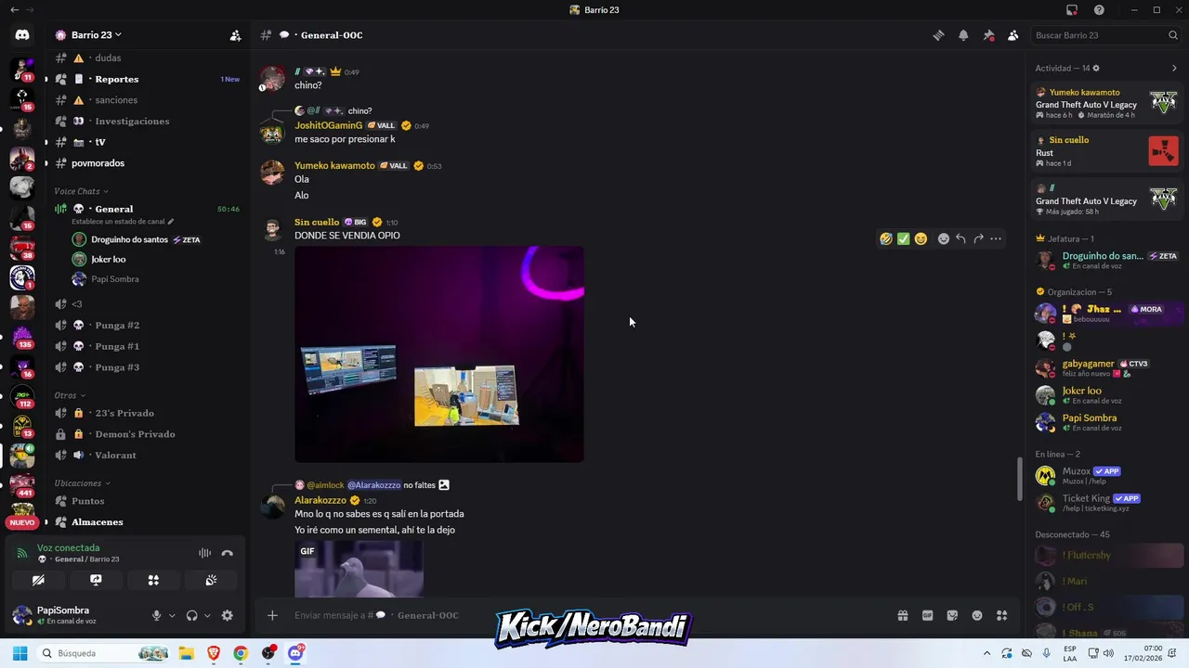
Task: Open Windows Start menu
Action: (20, 653)
